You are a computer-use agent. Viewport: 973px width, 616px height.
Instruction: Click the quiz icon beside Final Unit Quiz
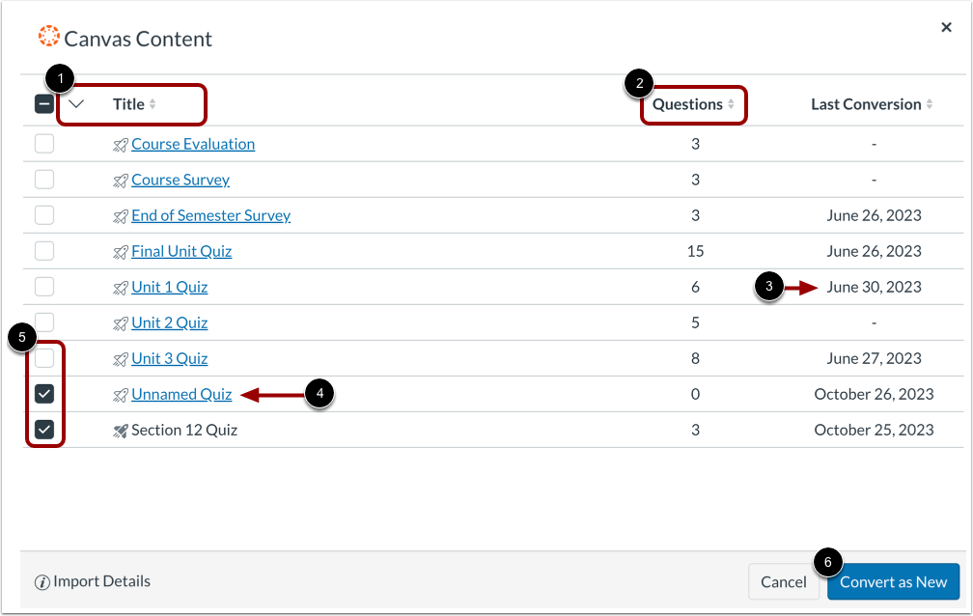(x=119, y=250)
